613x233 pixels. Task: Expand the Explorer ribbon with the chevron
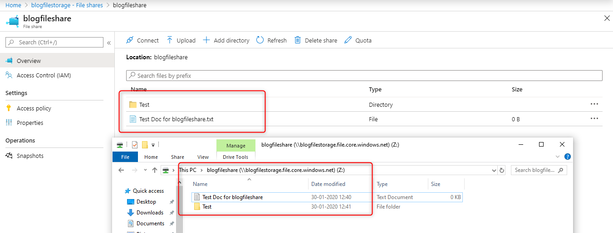click(558, 157)
